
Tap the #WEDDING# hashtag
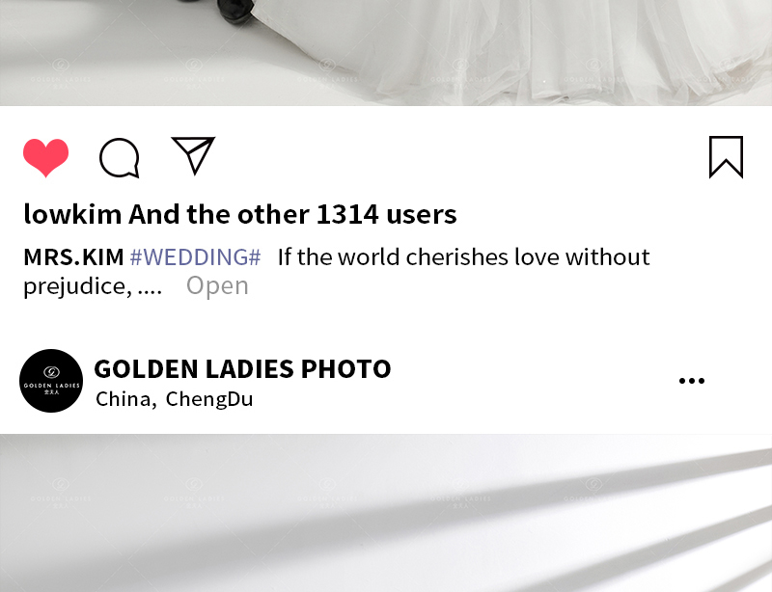(195, 256)
